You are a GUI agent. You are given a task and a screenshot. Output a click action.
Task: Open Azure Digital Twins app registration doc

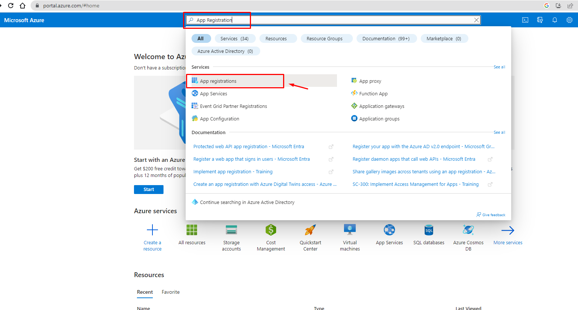(265, 184)
